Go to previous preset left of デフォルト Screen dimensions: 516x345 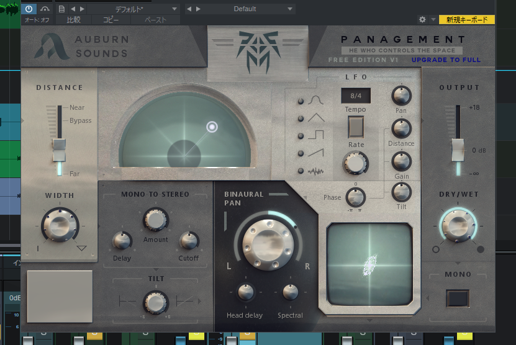(73, 9)
